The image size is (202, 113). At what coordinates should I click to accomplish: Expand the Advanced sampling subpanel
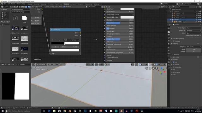(x=176, y=55)
